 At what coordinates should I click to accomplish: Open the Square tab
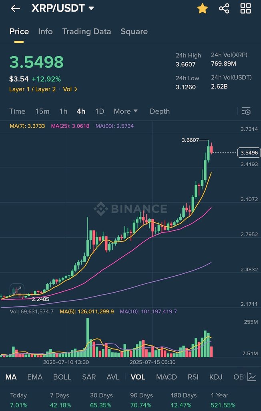pyautogui.click(x=134, y=31)
